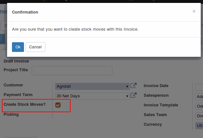The image size is (203, 138).
Task: Click the Customer dropdown arrow
Action: (127, 86)
